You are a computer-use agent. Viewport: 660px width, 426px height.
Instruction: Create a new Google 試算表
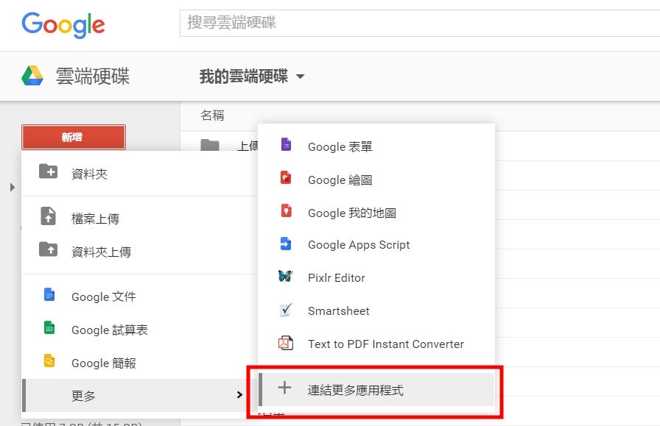click(x=139, y=330)
